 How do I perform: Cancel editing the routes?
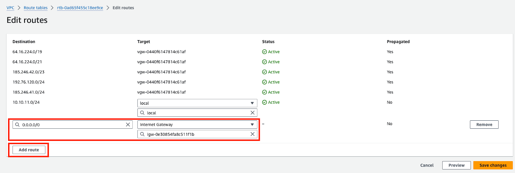(427, 165)
